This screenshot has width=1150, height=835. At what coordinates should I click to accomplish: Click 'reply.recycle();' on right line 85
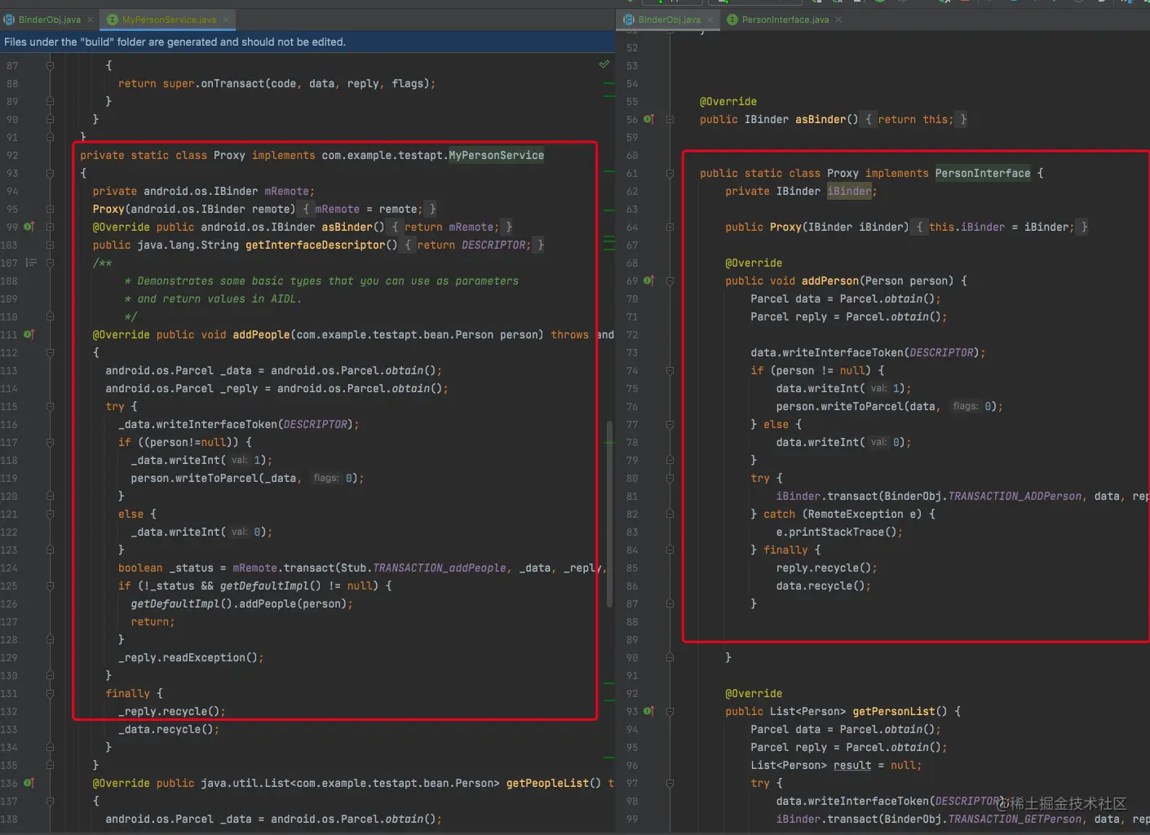pos(827,568)
